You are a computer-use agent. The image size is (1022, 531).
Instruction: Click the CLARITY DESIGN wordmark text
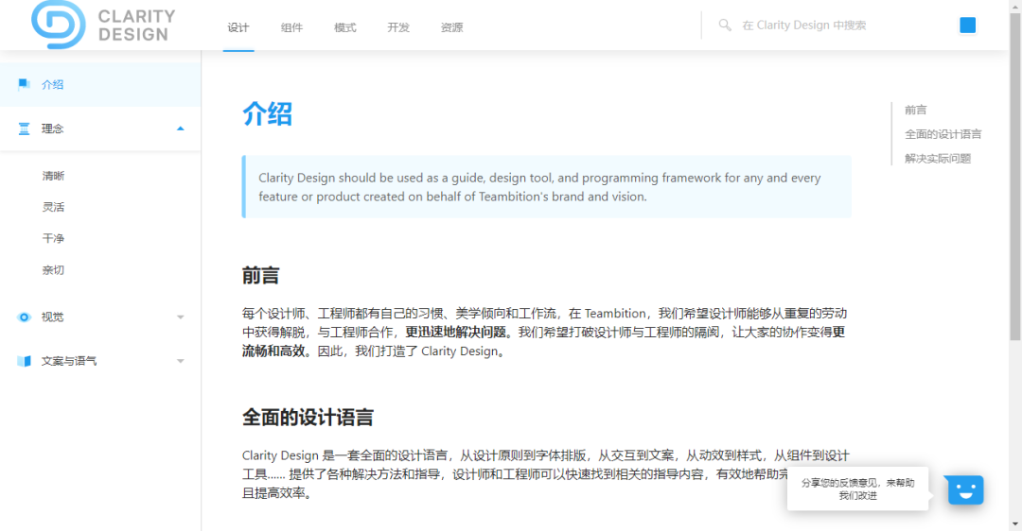tap(136, 26)
